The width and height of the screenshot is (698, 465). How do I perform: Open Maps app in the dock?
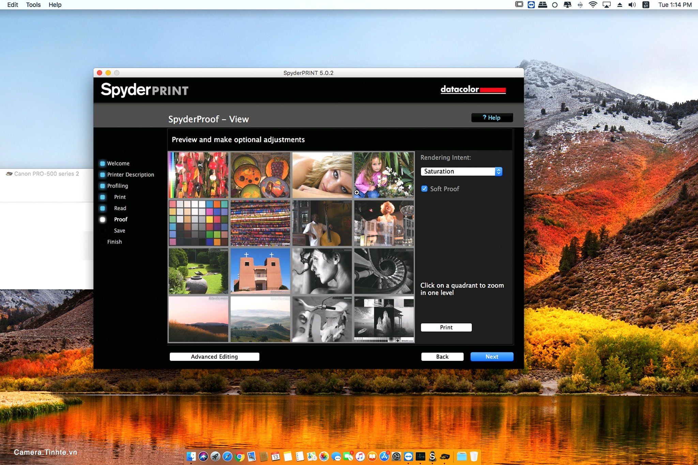(x=312, y=456)
